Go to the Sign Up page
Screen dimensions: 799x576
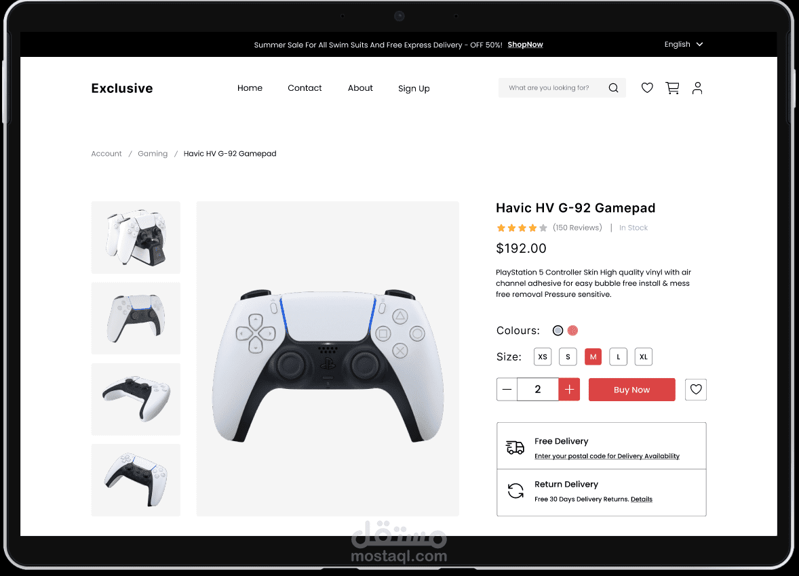(414, 89)
